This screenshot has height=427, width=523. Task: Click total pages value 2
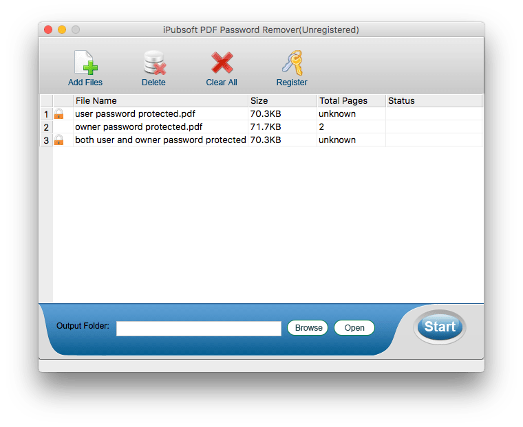[321, 127]
